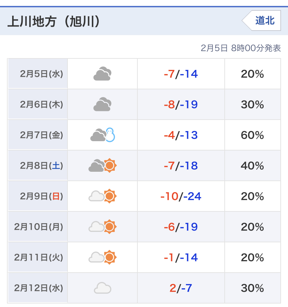Select the 2月8日(土) date cell

41,166
